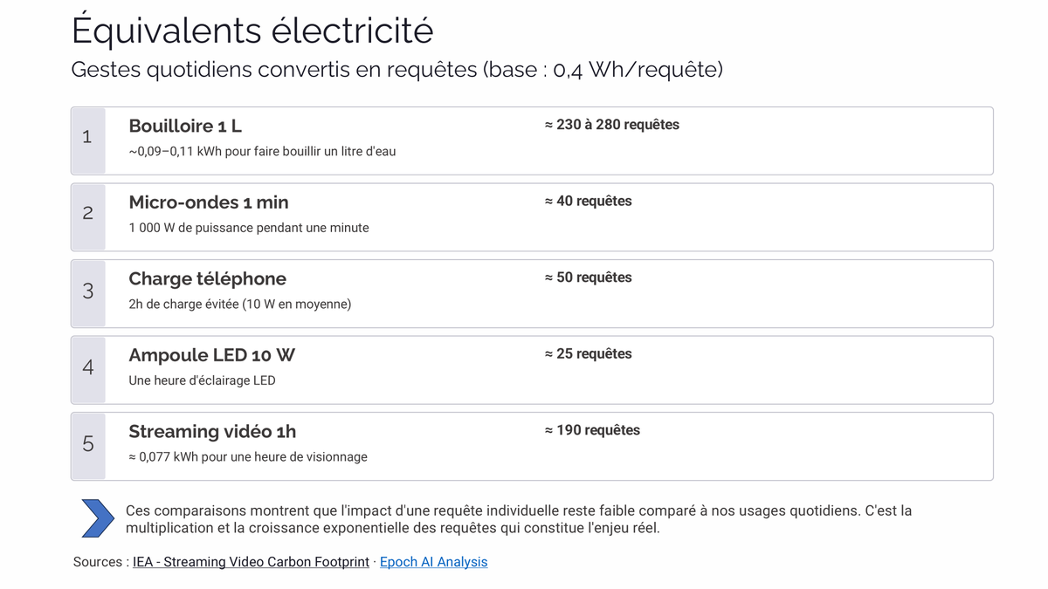
Task: Click the number 1 badge
Action: [87, 137]
